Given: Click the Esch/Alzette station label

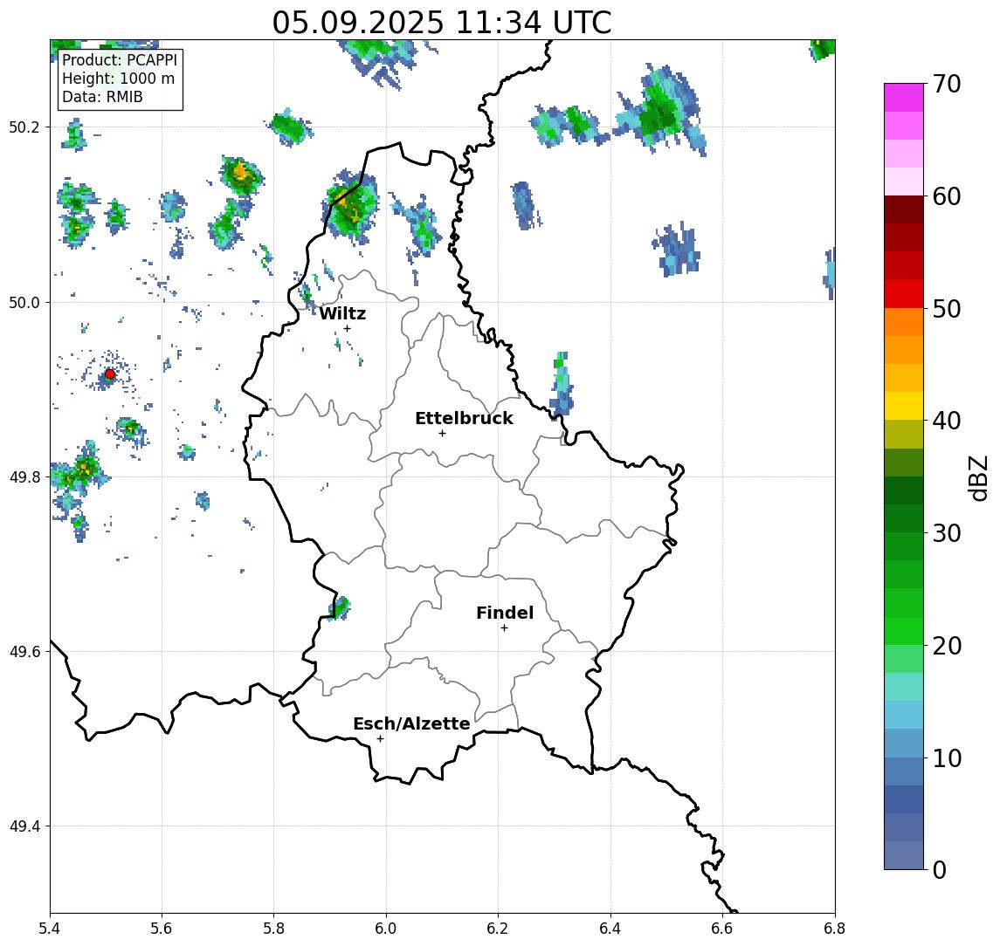Looking at the screenshot, I should 411,723.
